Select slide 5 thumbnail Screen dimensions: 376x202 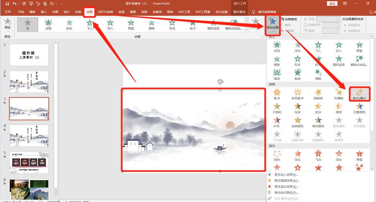29,162
